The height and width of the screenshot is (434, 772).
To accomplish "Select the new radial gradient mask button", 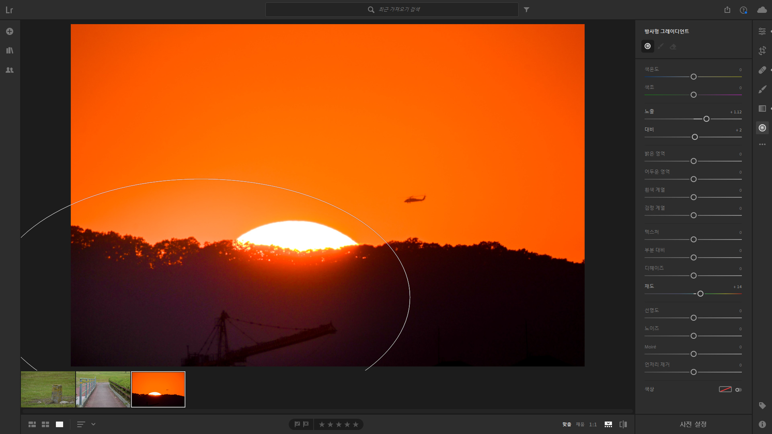I will 647,46.
